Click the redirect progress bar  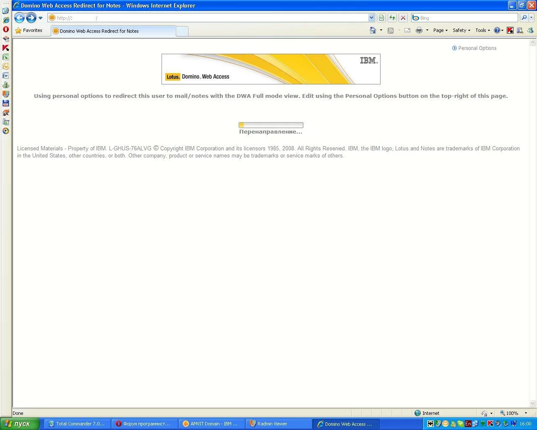click(271, 125)
